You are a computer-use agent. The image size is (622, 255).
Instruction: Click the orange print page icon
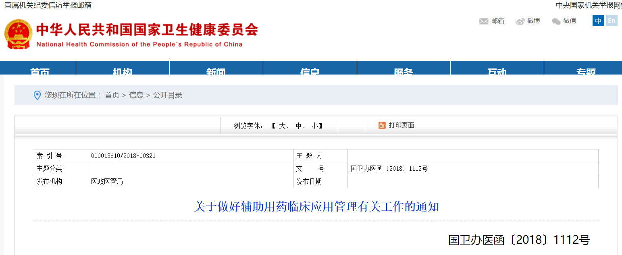[382, 125]
